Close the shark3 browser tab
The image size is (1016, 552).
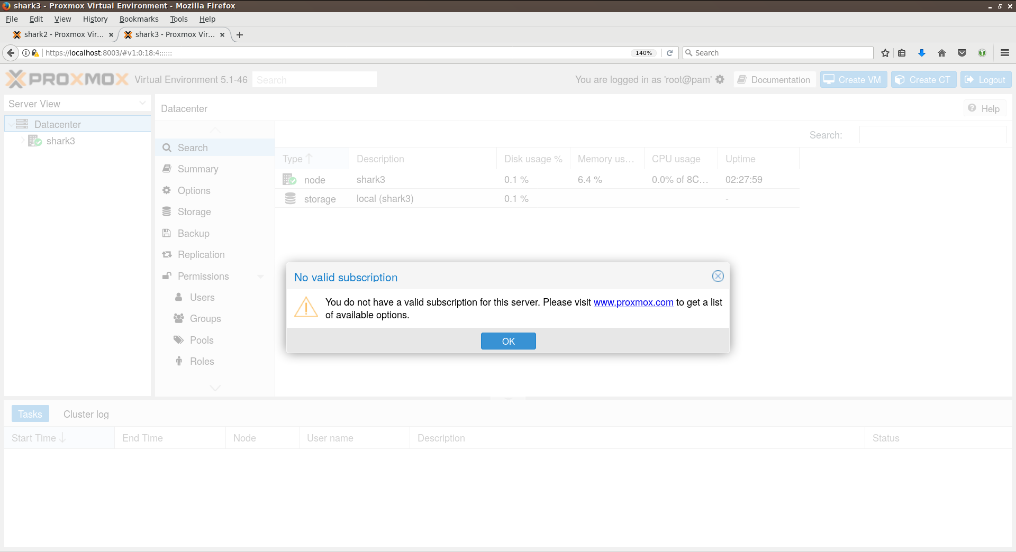click(222, 35)
